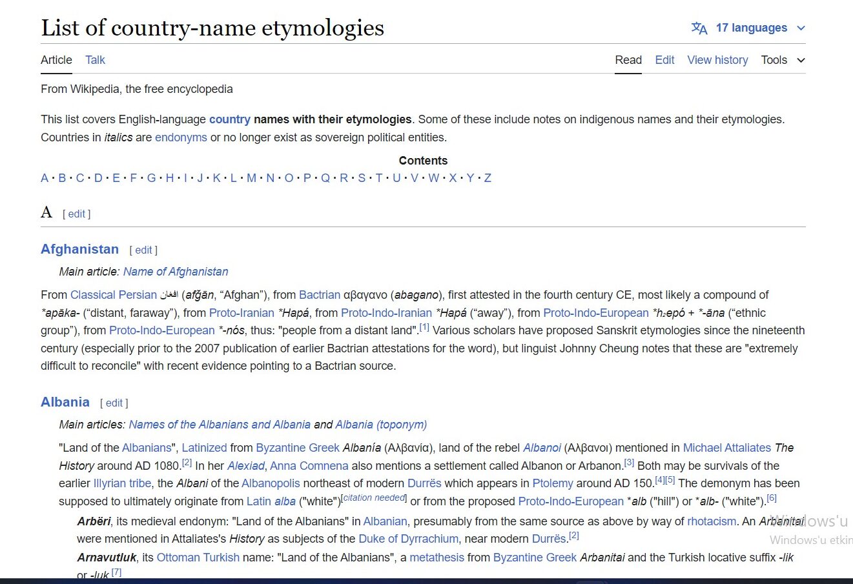The height and width of the screenshot is (584, 853).
Task: Open the 'Anna Comnena' link
Action: click(x=309, y=466)
